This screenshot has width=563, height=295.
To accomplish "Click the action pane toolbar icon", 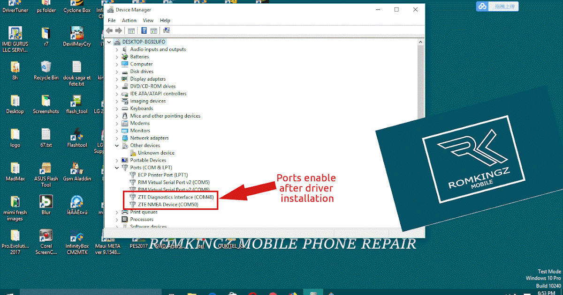I will tap(153, 30).
